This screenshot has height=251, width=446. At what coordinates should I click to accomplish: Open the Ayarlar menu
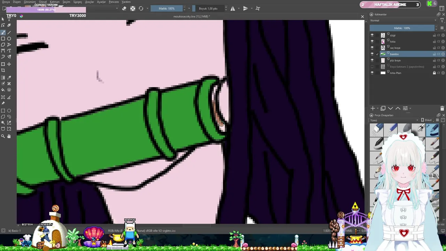click(x=101, y=2)
